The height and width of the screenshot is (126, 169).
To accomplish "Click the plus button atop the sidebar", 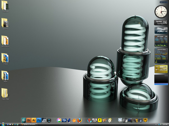I will [x=161, y=2].
